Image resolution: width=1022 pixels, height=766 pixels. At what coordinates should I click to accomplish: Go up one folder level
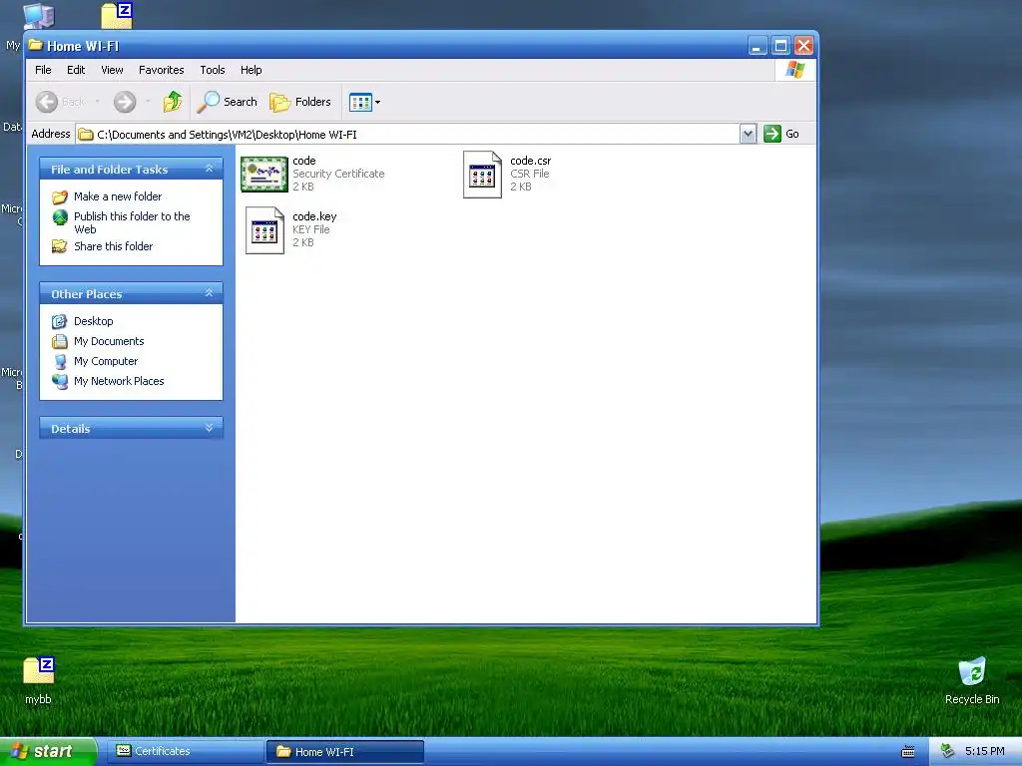click(173, 102)
